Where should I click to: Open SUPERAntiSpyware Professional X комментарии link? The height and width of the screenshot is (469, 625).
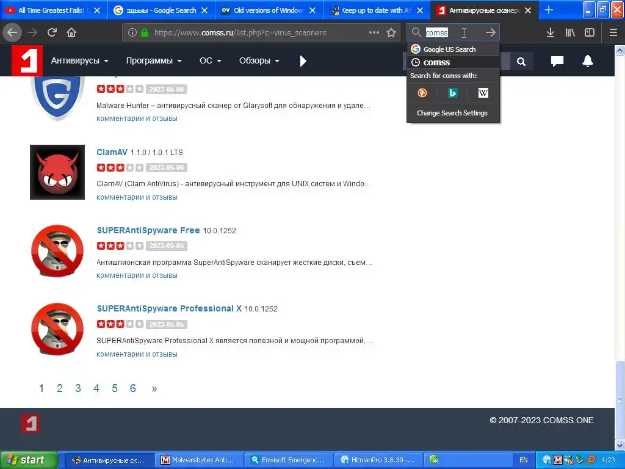point(137,354)
